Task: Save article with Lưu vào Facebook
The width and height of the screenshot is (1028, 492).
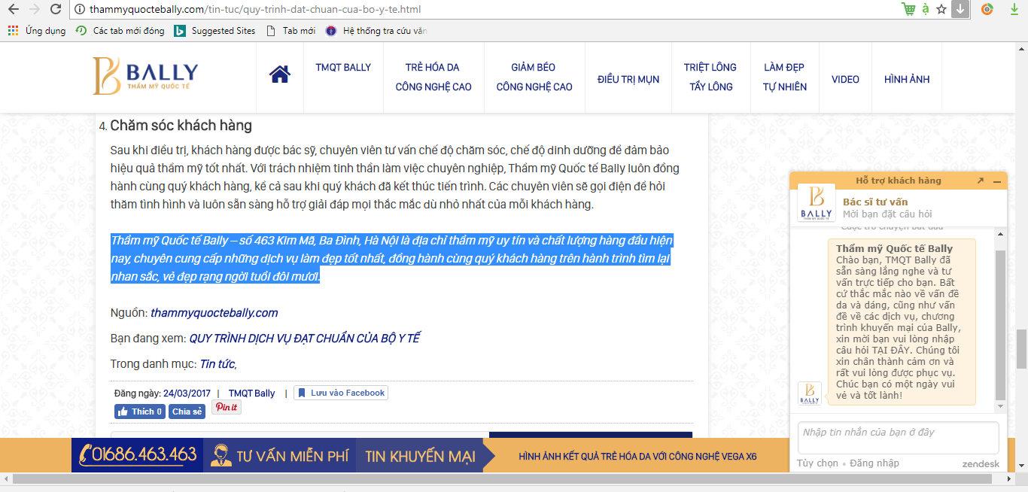Action: pyautogui.click(x=341, y=393)
